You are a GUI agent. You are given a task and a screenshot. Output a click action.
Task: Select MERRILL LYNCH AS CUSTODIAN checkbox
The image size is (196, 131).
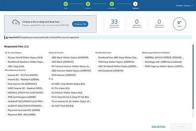(6, 93)
